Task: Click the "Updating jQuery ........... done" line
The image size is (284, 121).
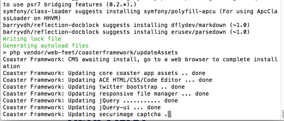Action: point(90,101)
